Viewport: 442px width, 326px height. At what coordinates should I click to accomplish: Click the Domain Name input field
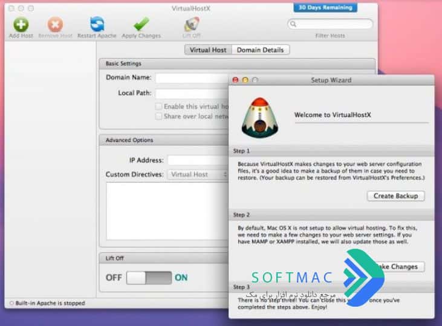(192, 78)
